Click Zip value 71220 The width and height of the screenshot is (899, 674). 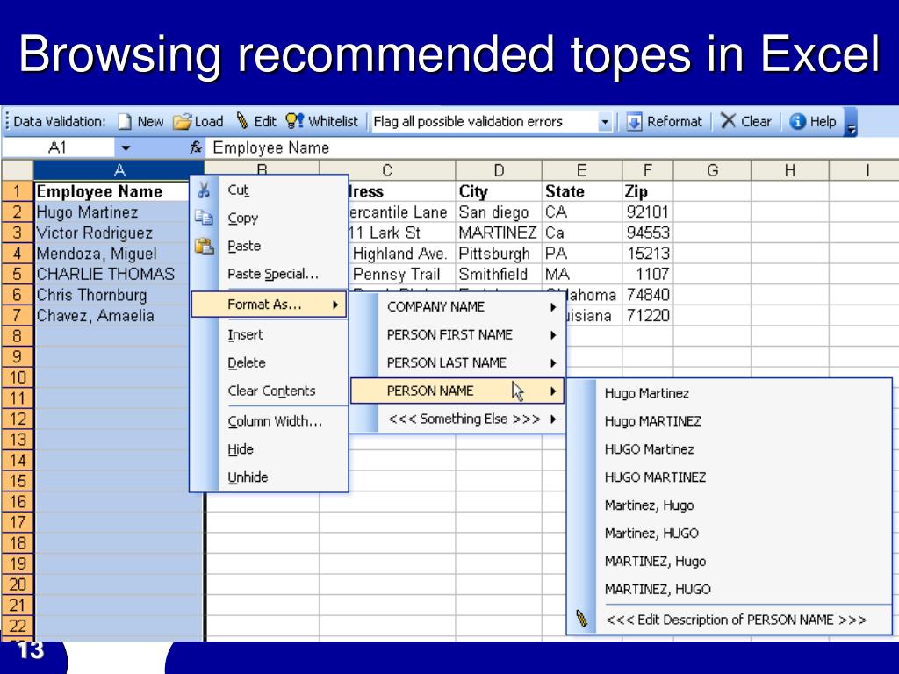(648, 315)
